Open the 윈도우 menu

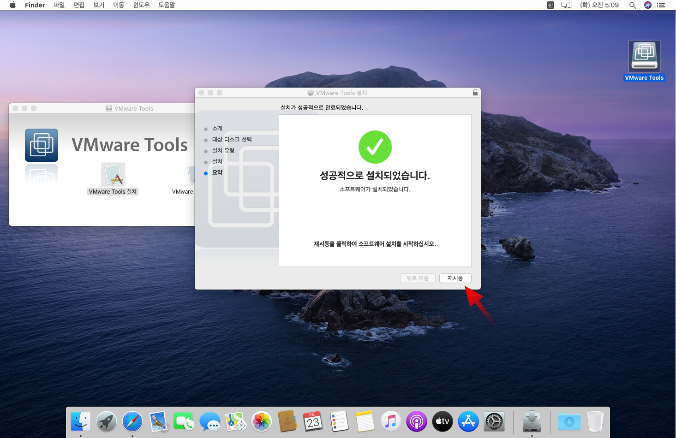click(141, 5)
